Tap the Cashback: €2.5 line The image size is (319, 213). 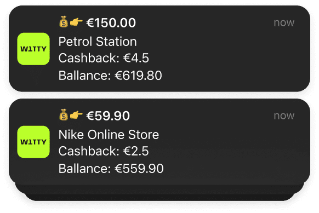pyautogui.click(x=104, y=151)
